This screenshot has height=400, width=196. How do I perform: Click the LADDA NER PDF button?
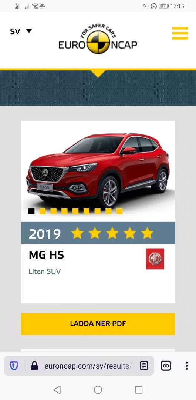coord(98,324)
